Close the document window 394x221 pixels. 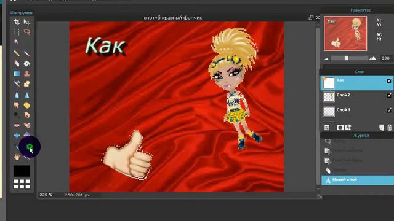click(x=318, y=18)
